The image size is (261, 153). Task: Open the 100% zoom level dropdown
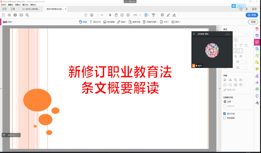click(x=137, y=15)
